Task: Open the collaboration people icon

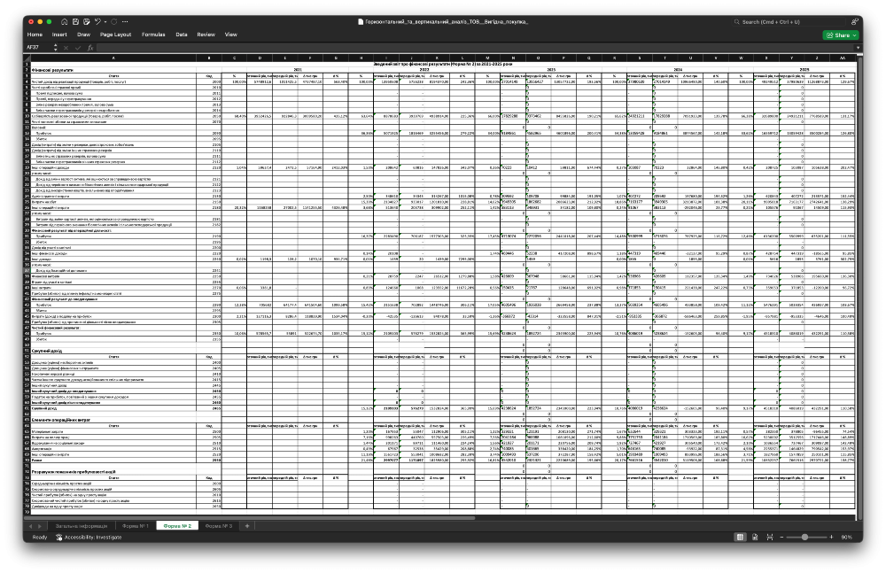Action: point(854,21)
